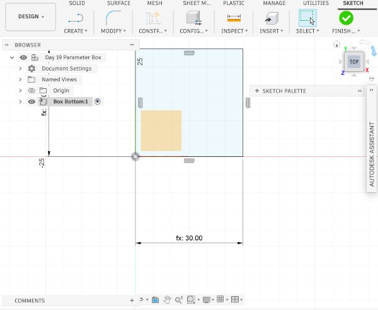Screen dimensions: 378x310
Task: Open Viewports layout icon
Action: coord(234,299)
